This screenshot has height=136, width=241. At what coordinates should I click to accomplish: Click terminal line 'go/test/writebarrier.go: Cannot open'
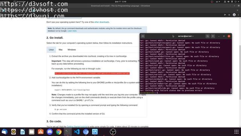click(178, 83)
